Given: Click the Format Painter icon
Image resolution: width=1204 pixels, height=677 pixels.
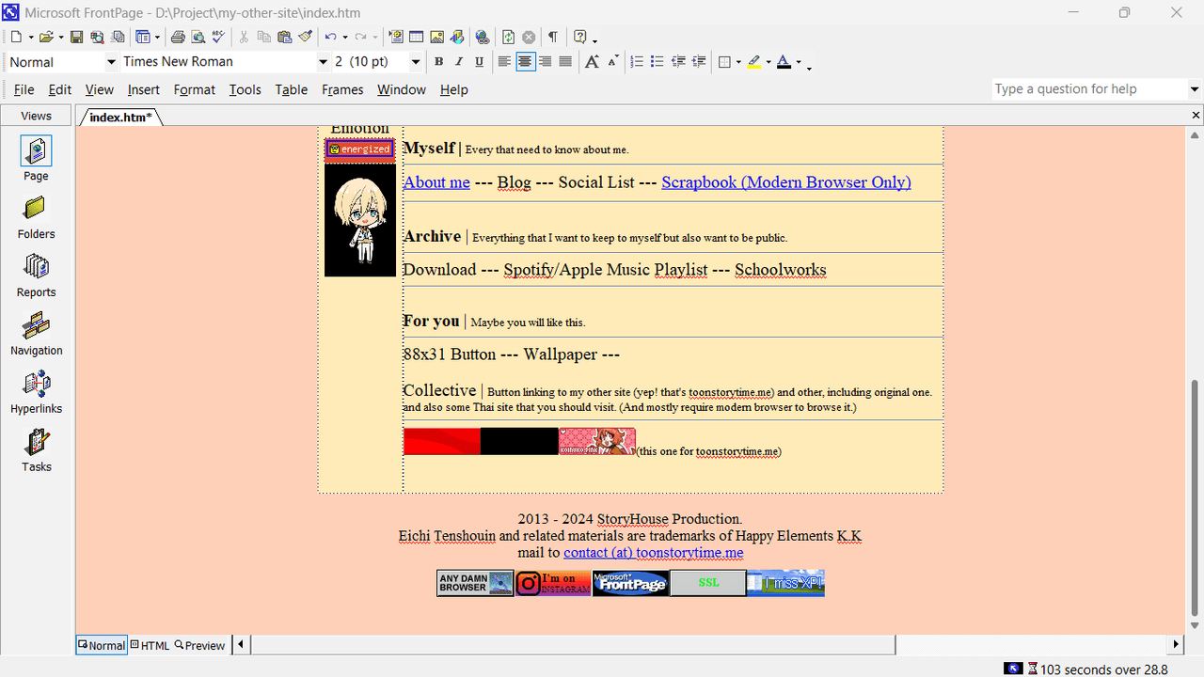Looking at the screenshot, I should click(304, 37).
